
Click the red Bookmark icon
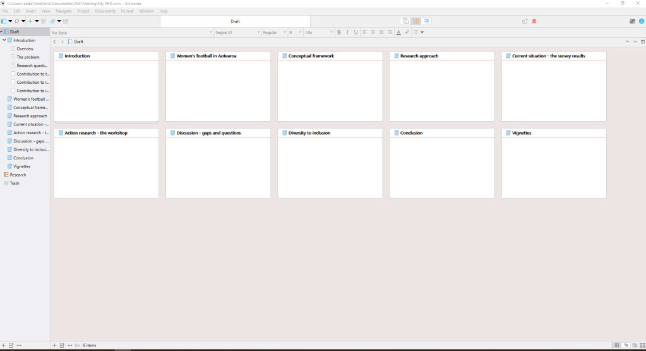click(x=534, y=21)
